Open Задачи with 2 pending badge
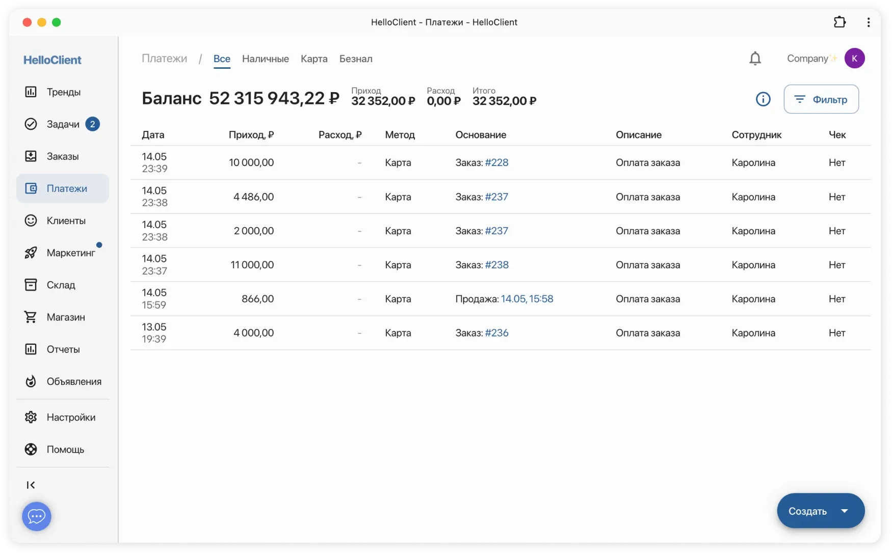Viewport: 892px width, 554px height. tap(63, 124)
